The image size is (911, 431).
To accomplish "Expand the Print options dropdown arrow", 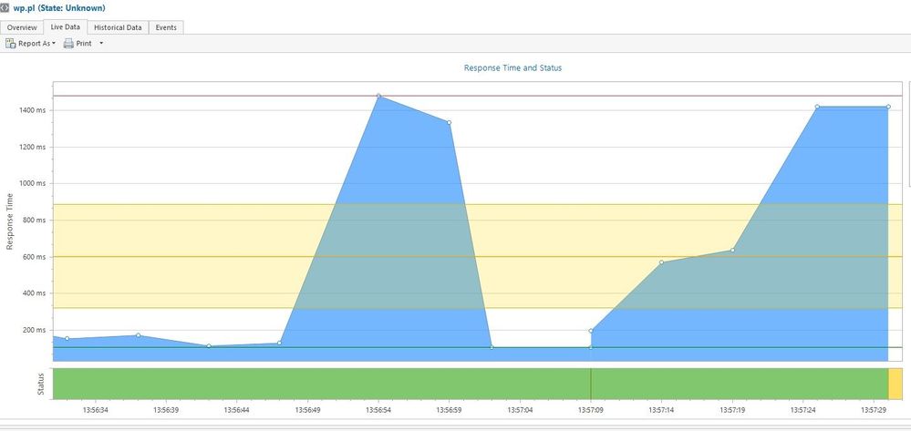I will 101,44.
